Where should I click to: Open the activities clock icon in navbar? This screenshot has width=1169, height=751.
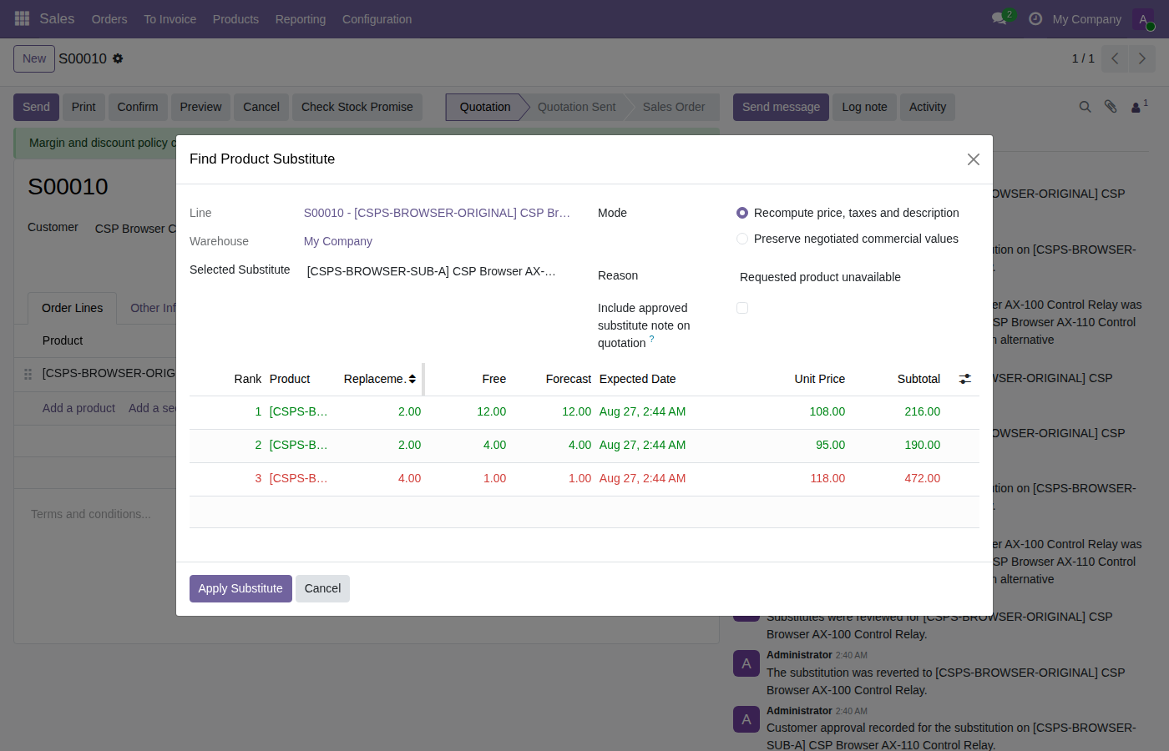click(x=1035, y=18)
